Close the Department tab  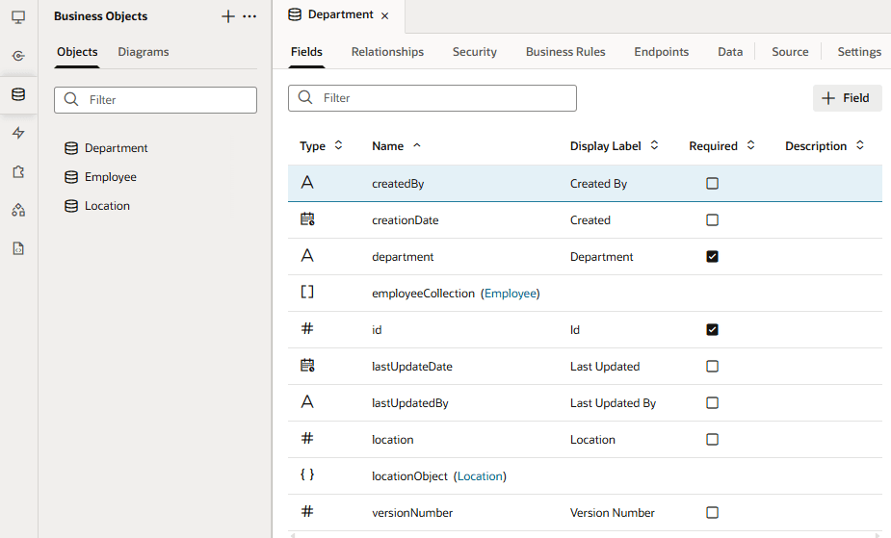pyautogui.click(x=384, y=16)
